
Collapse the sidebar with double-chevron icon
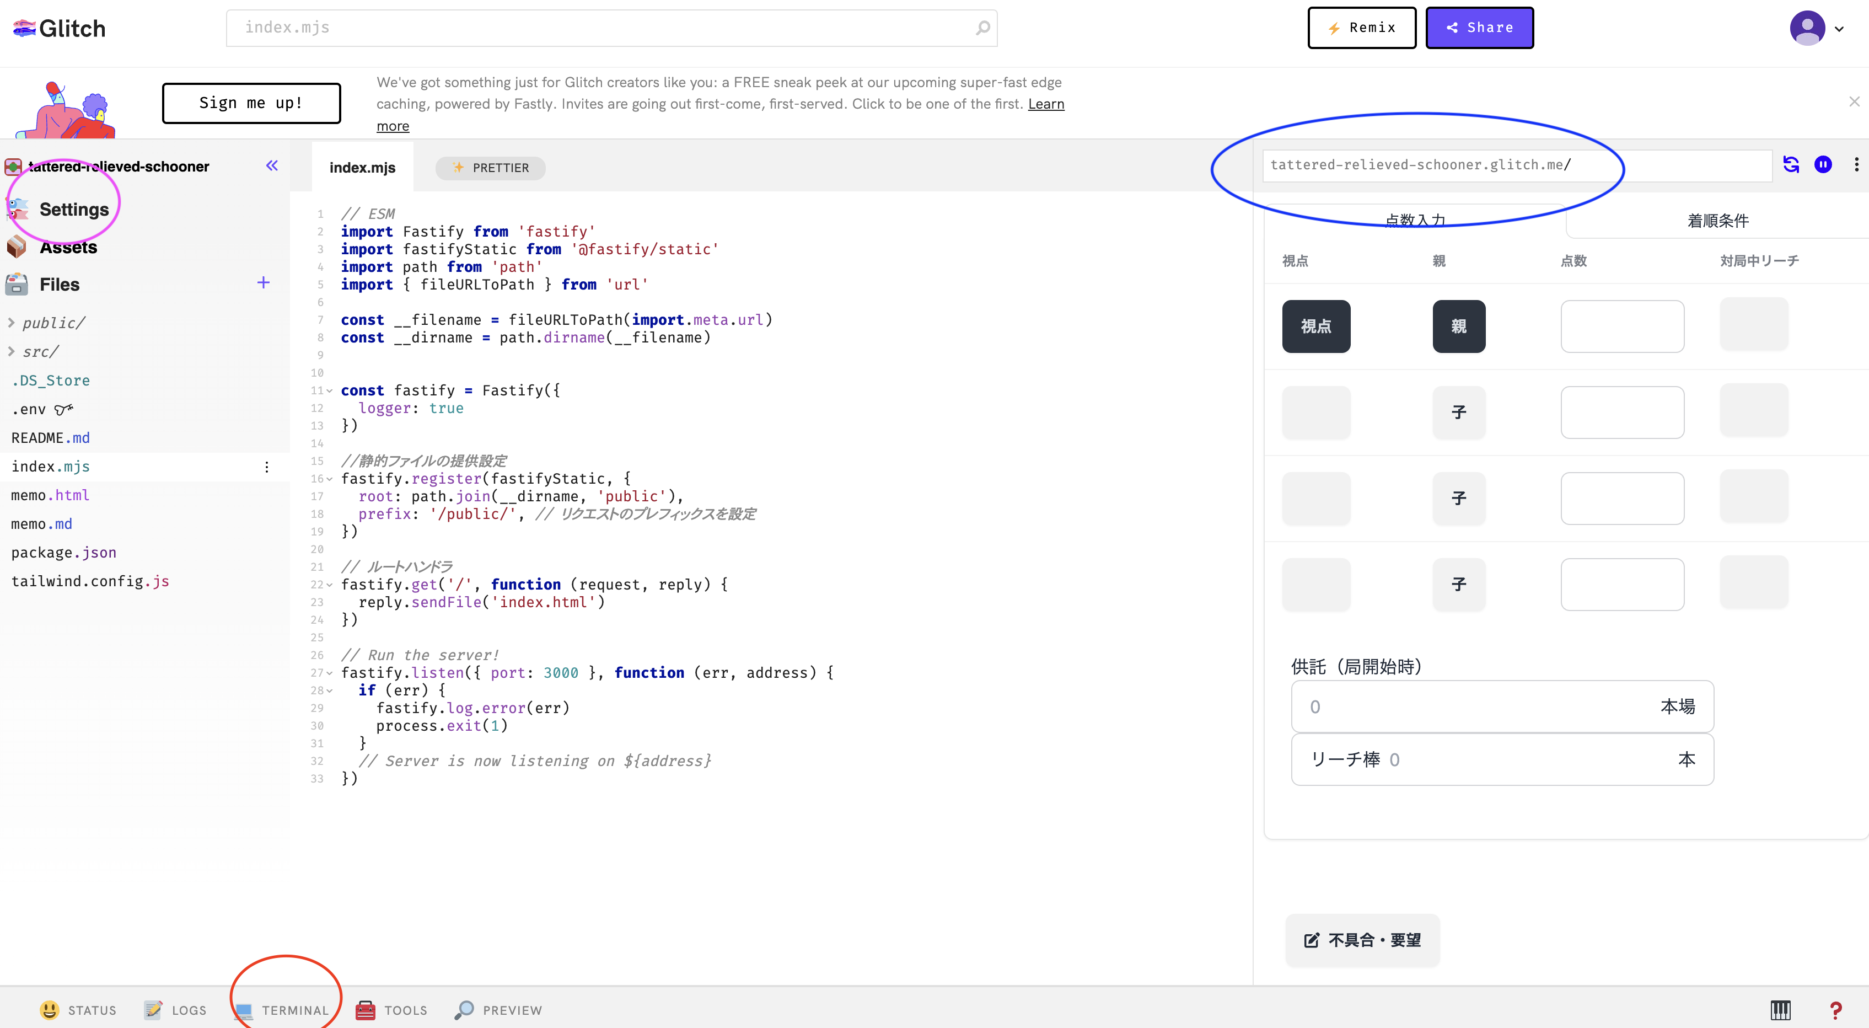pos(271,165)
